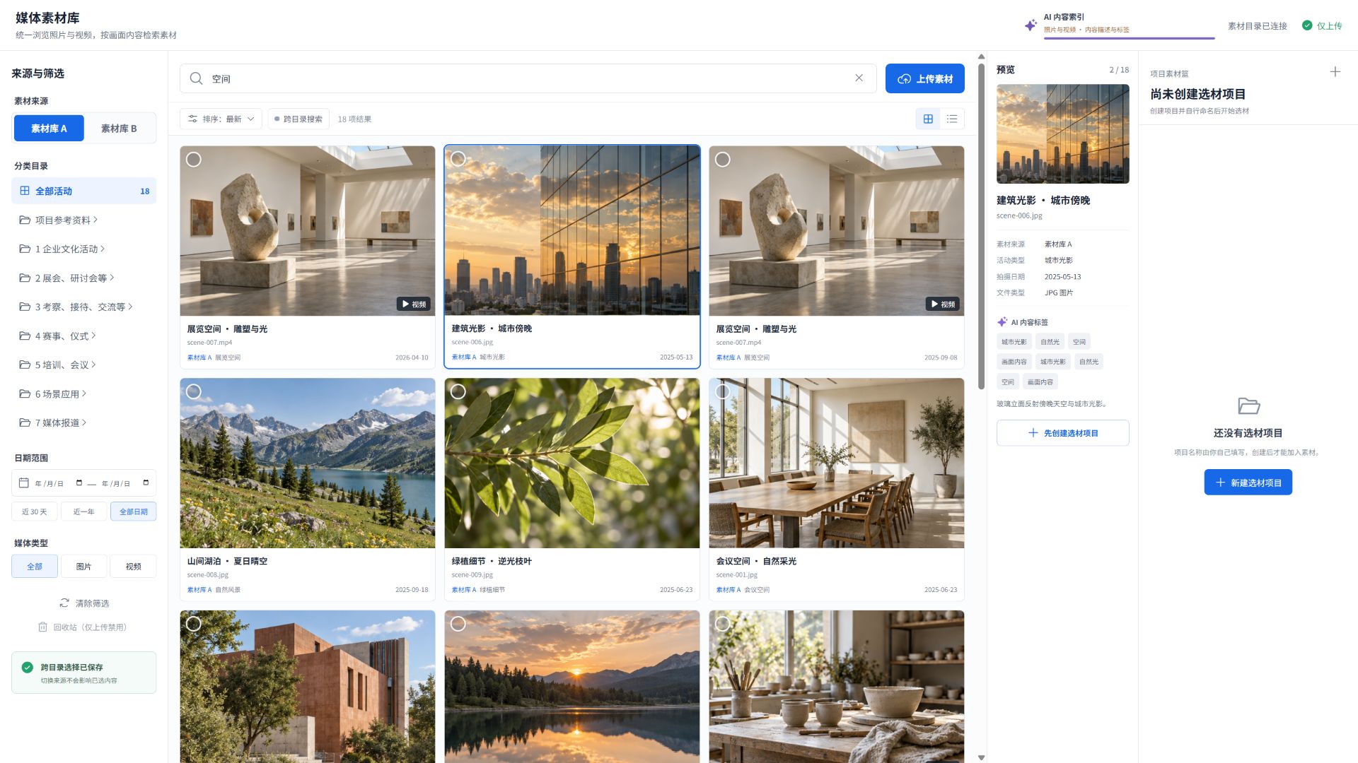Select the 绿植细节 card checkbox
Image resolution: width=1358 pixels, height=763 pixels.
tap(458, 391)
